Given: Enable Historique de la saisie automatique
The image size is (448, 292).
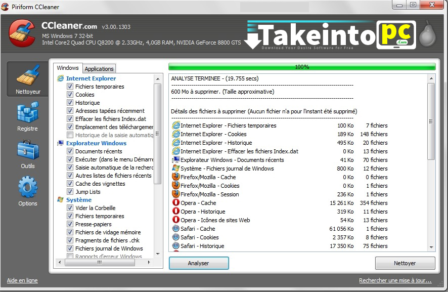Looking at the screenshot, I should (70, 135).
